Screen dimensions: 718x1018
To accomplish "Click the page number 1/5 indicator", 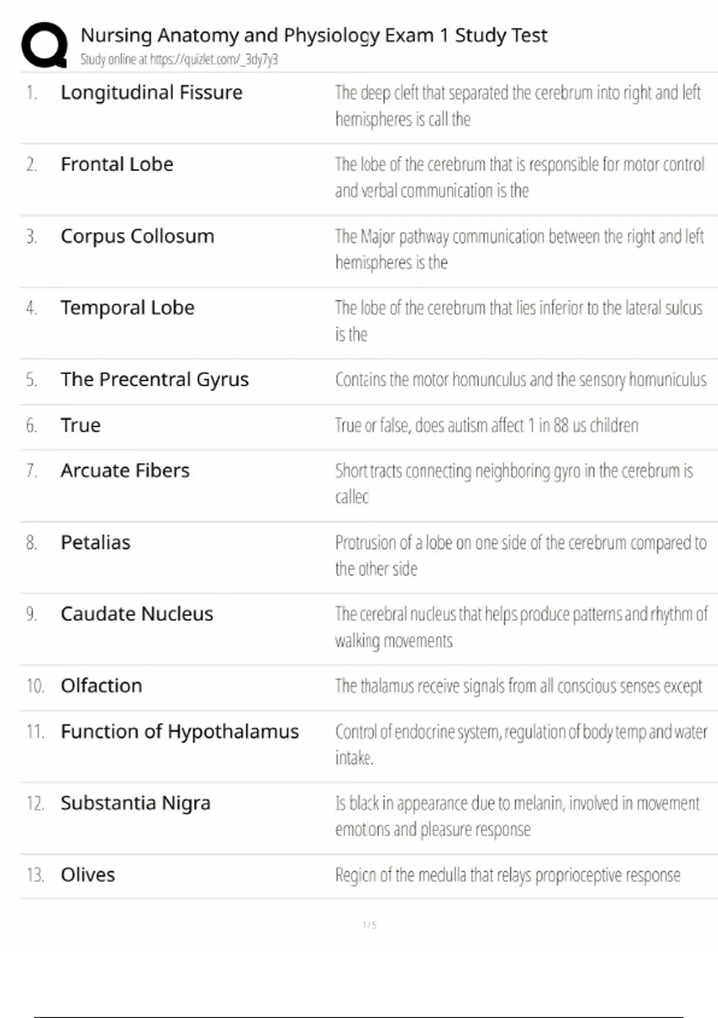I will click(370, 925).
